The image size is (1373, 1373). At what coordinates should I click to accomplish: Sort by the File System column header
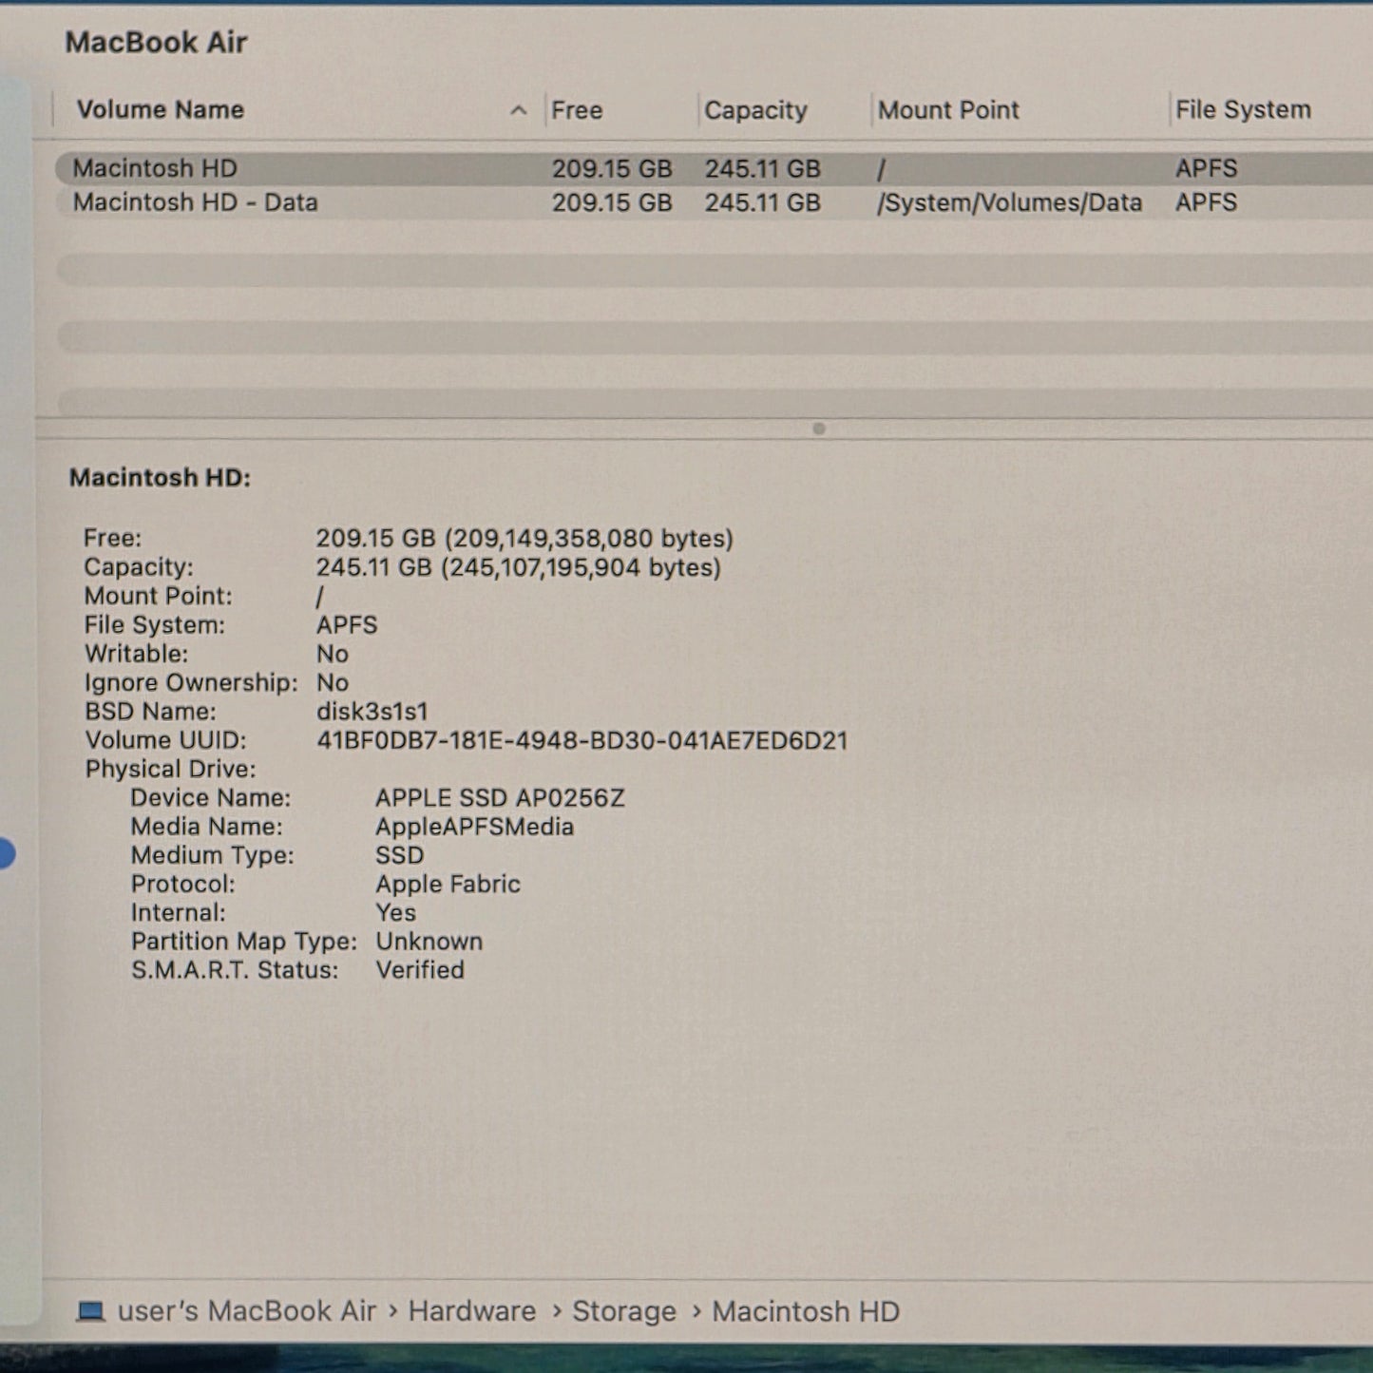tap(1243, 110)
